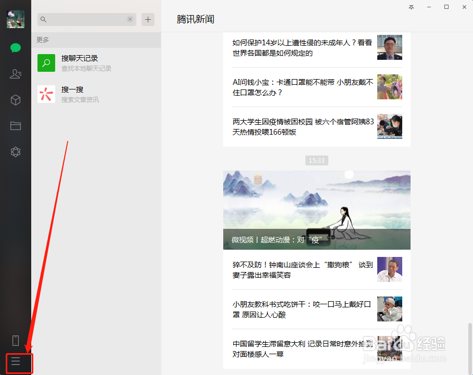Select the red 搜一搜 search icon

click(46, 94)
